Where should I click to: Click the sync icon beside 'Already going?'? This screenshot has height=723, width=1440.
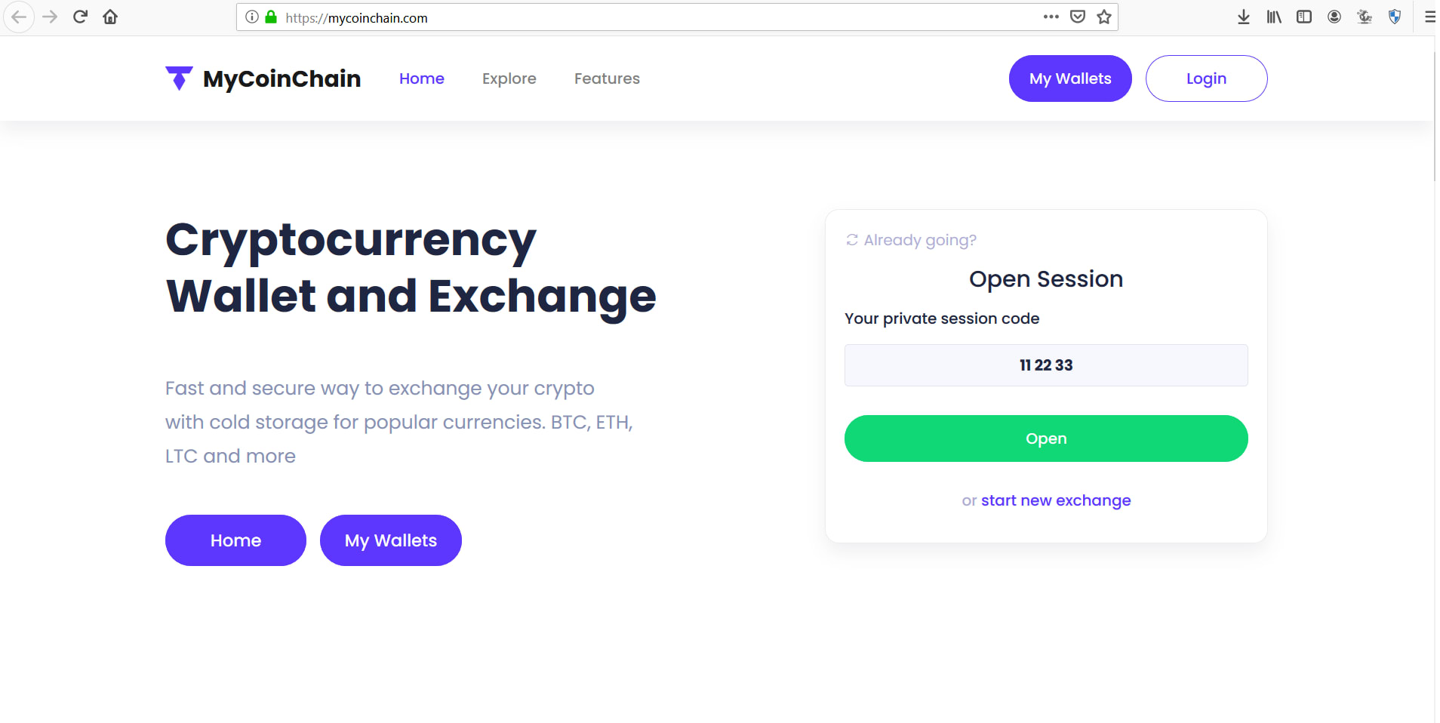tap(851, 239)
